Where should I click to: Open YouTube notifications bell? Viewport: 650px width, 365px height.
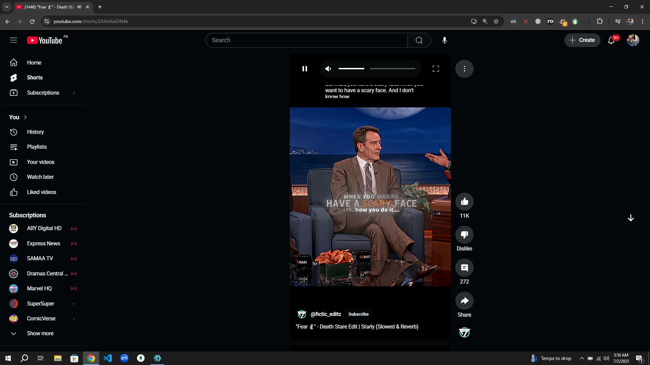611,40
